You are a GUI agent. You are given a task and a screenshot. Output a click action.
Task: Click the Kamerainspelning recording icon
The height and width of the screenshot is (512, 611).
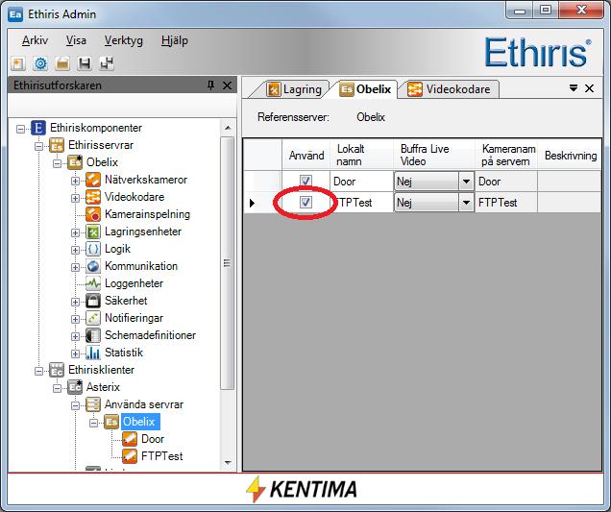(93, 214)
